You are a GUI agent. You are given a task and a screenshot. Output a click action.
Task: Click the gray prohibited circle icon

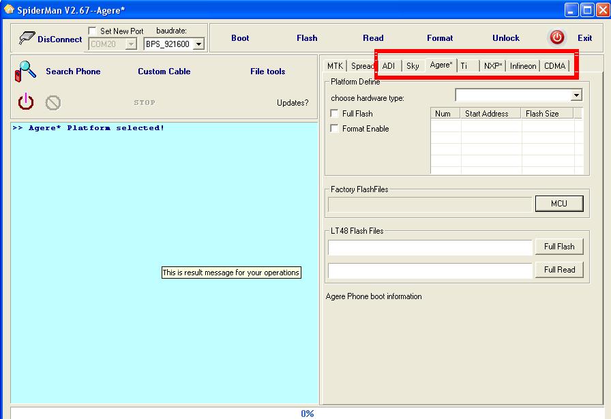[x=53, y=103]
